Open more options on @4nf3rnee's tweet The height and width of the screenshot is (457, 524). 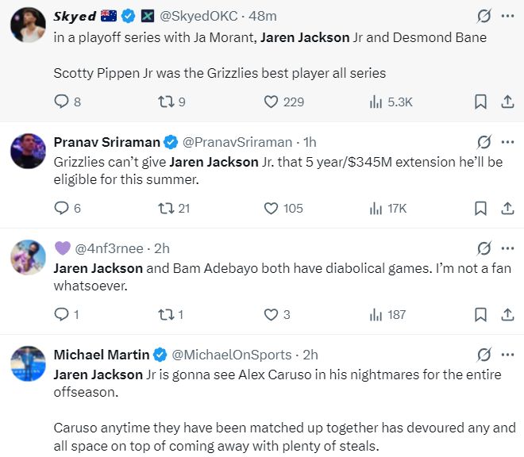click(x=507, y=248)
